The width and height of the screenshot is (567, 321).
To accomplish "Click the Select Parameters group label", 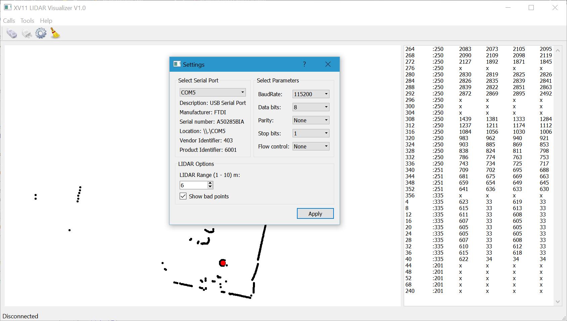I will point(278,80).
